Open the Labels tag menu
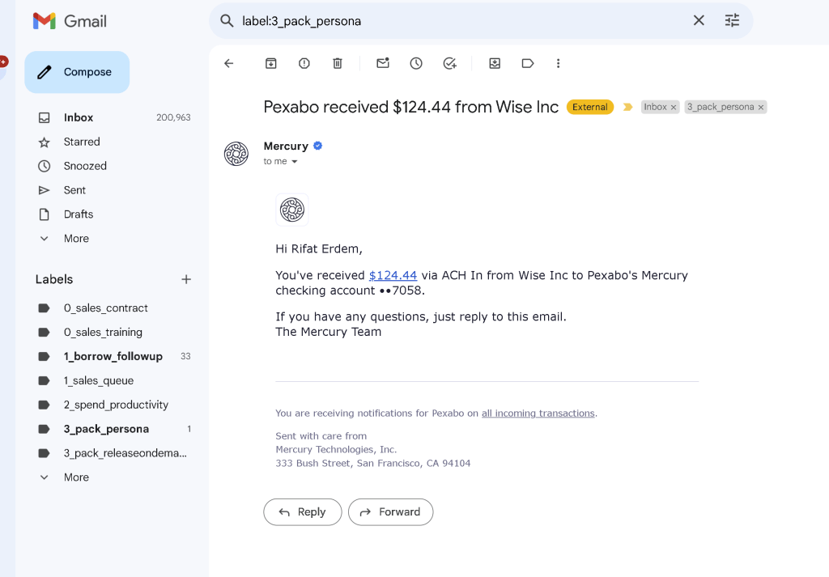Screen dimensions: 829x577 (528, 63)
